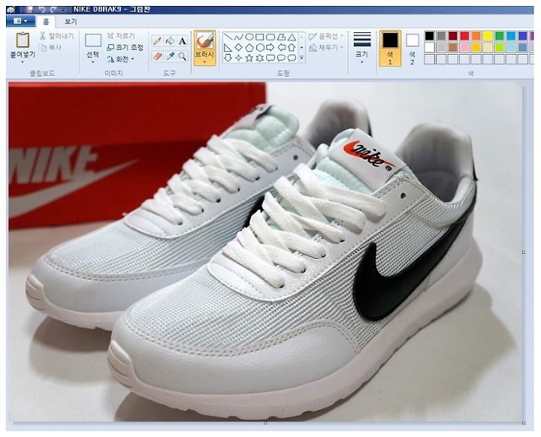Choose the Four-point star shape

[x=238, y=58]
